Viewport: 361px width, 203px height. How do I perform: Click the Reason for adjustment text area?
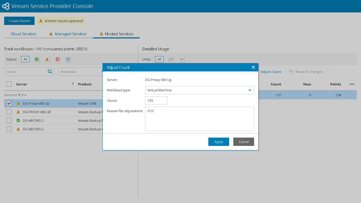coord(199,119)
